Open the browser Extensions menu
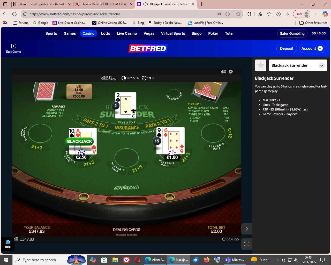Image resolution: width=331 pixels, height=265 pixels. [x=249, y=14]
